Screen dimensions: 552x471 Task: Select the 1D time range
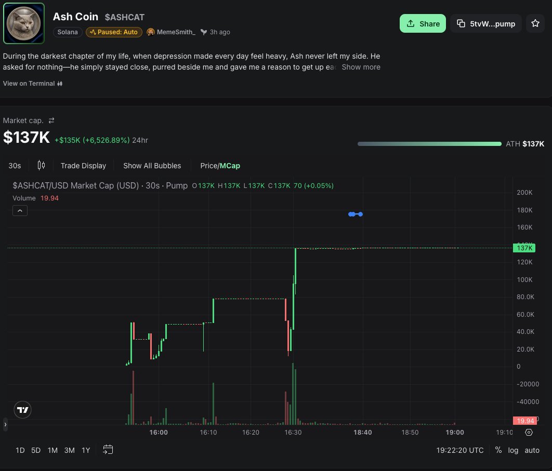(20, 450)
